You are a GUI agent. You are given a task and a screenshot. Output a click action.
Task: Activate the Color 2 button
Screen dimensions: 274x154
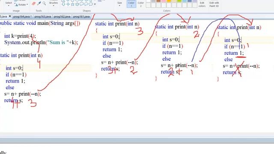pyautogui.click(x=141, y=4)
